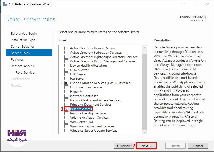Select the Web Server (IIS) label

point(82,122)
